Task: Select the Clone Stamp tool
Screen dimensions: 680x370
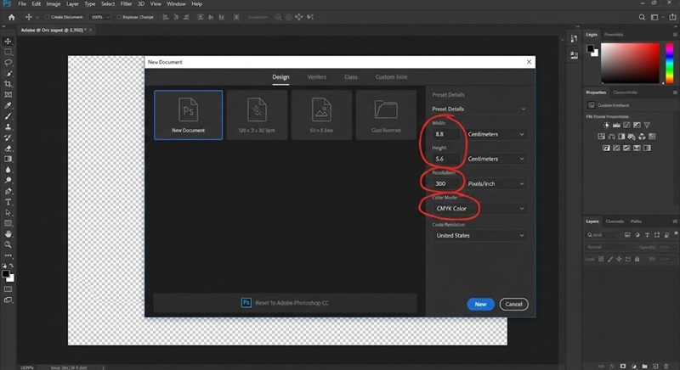Action: click(8, 127)
